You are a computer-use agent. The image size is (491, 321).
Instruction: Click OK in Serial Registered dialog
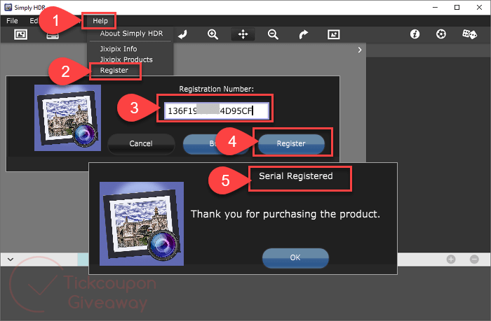pyautogui.click(x=295, y=257)
